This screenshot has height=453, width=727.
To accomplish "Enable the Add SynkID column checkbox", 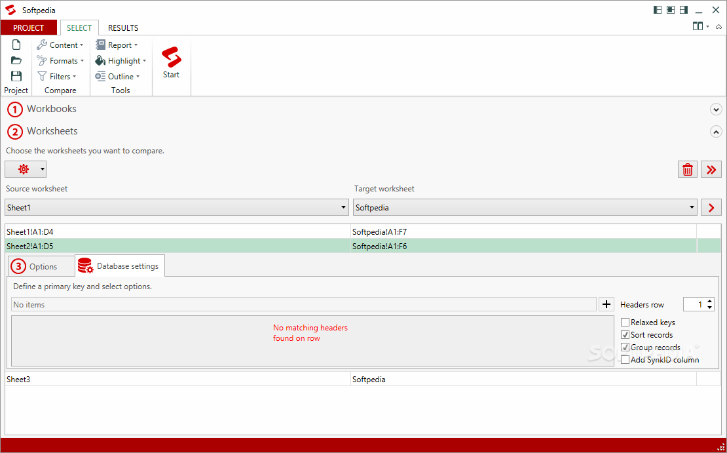I will pyautogui.click(x=625, y=360).
